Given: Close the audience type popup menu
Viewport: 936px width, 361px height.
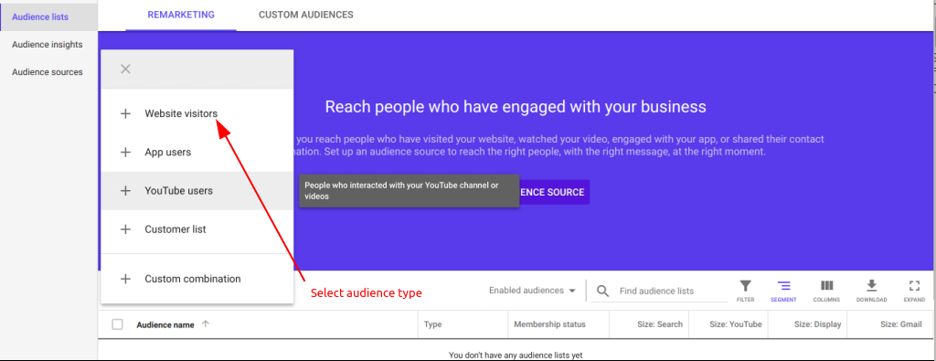Looking at the screenshot, I should [x=125, y=69].
